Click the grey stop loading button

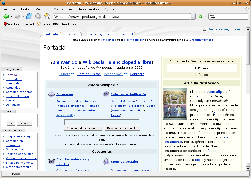pyautogui.click(x=38, y=16)
